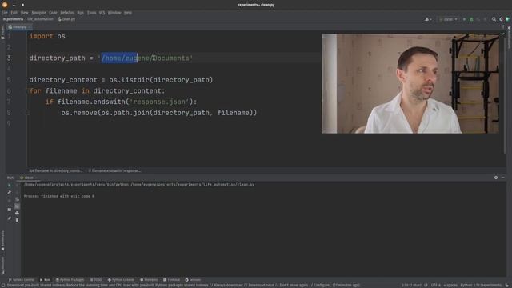Open Search Everywhere magnifier icon
This screenshot has height=288, width=512.
[494, 19]
